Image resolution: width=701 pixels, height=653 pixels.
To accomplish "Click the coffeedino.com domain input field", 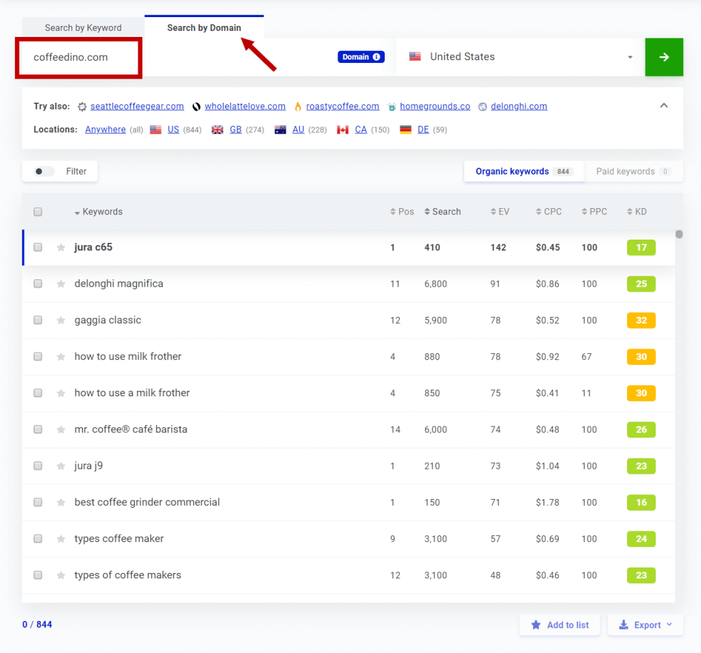I will point(78,58).
